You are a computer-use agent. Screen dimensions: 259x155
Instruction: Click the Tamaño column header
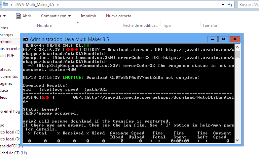pos(210,26)
